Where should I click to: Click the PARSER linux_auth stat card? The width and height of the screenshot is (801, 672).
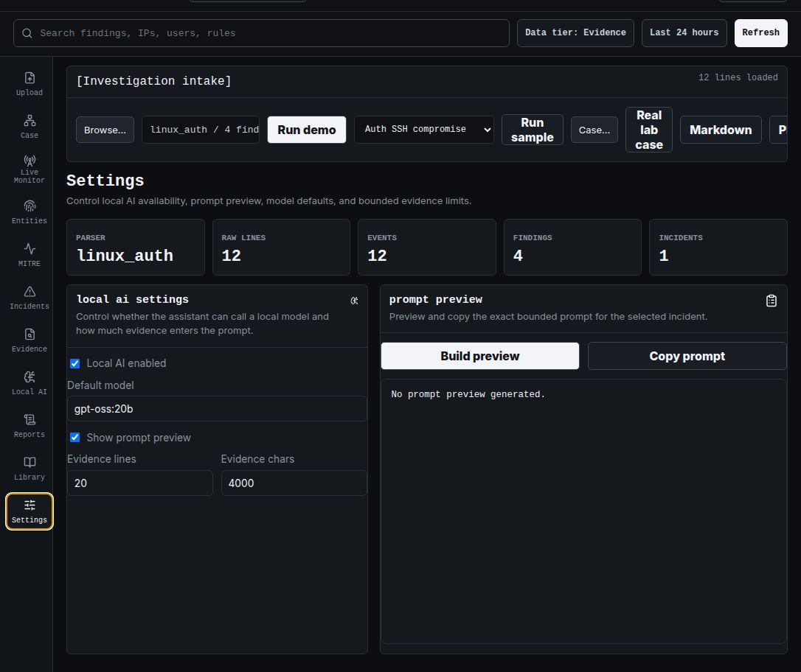136,248
